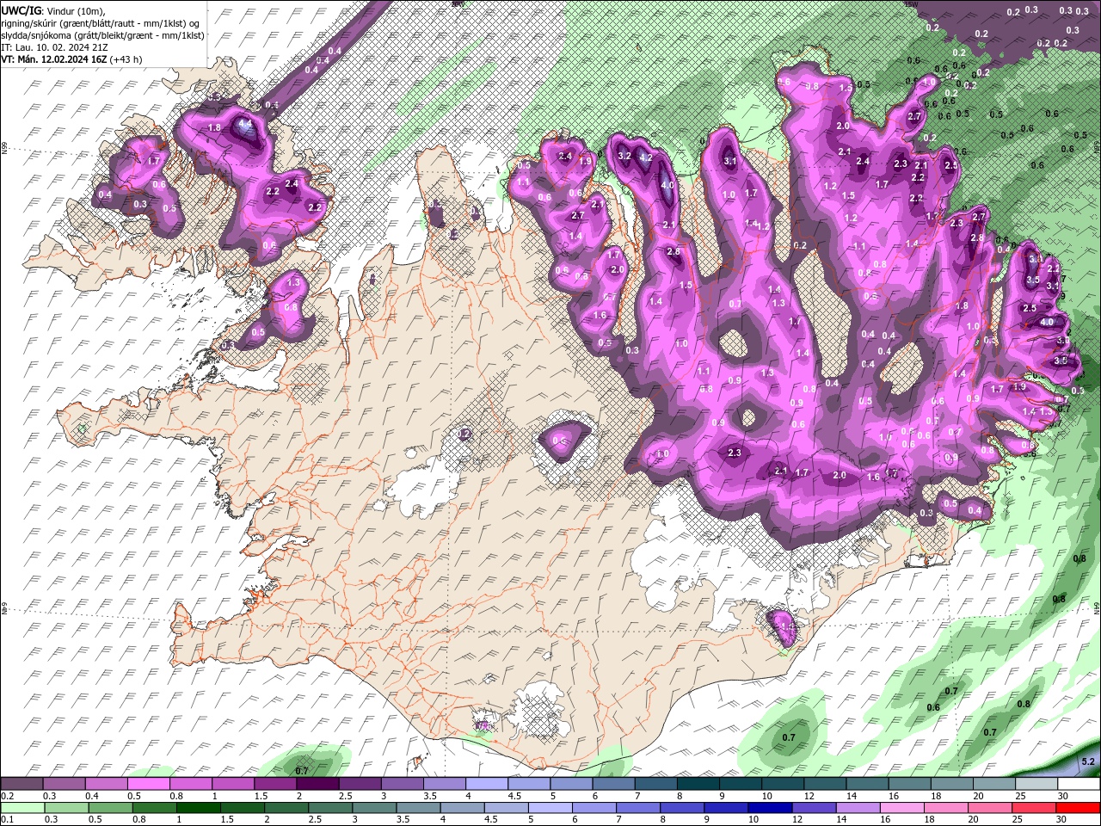Pick the white 30 swatch in snow legend
1101x826 pixels.
point(1079,784)
